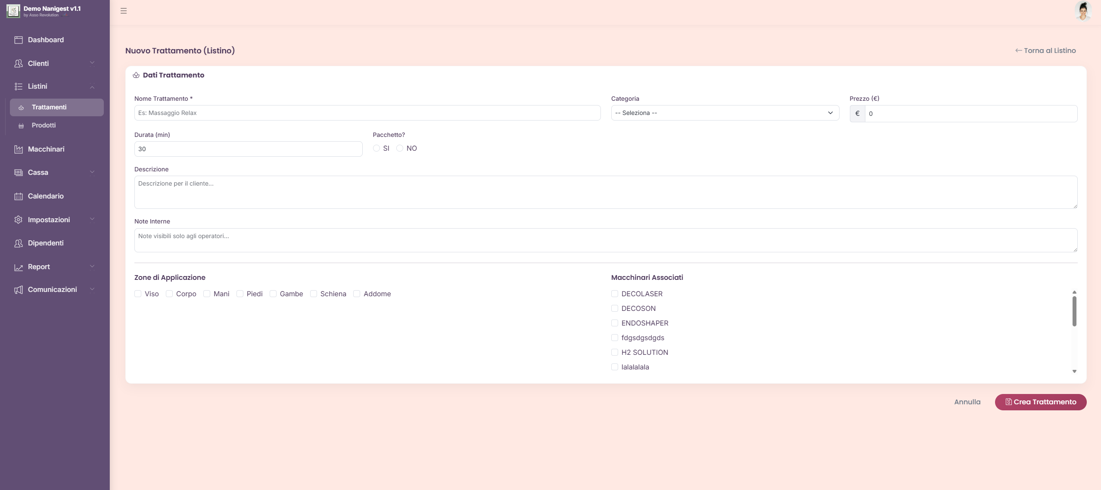This screenshot has width=1101, height=490.
Task: Open user avatar profile picture
Action: point(1082,11)
